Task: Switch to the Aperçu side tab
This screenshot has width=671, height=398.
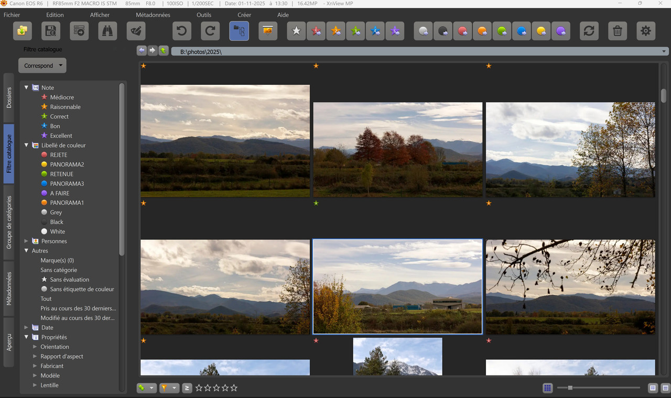Action: [9, 342]
